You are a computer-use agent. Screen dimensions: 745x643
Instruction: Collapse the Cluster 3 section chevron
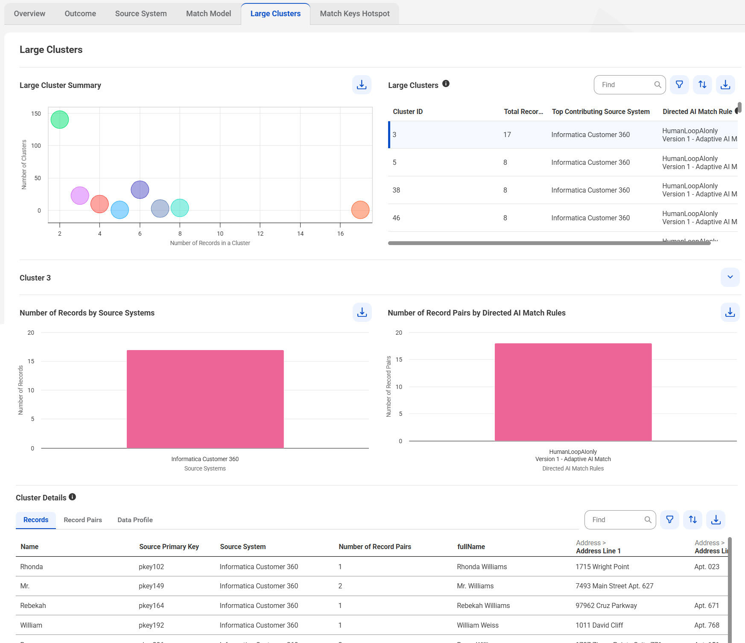pos(730,277)
